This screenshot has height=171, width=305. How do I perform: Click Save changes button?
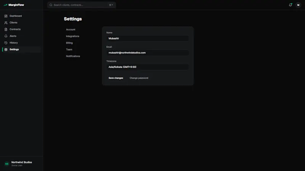click(116, 78)
